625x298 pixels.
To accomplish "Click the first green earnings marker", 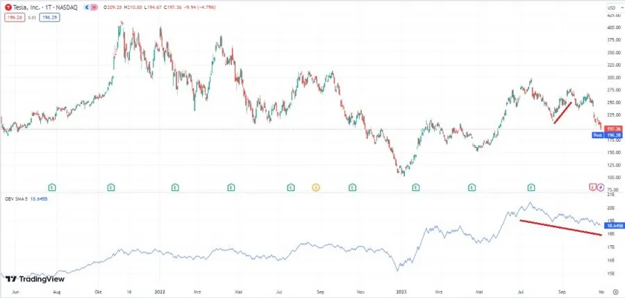I will point(52,187).
